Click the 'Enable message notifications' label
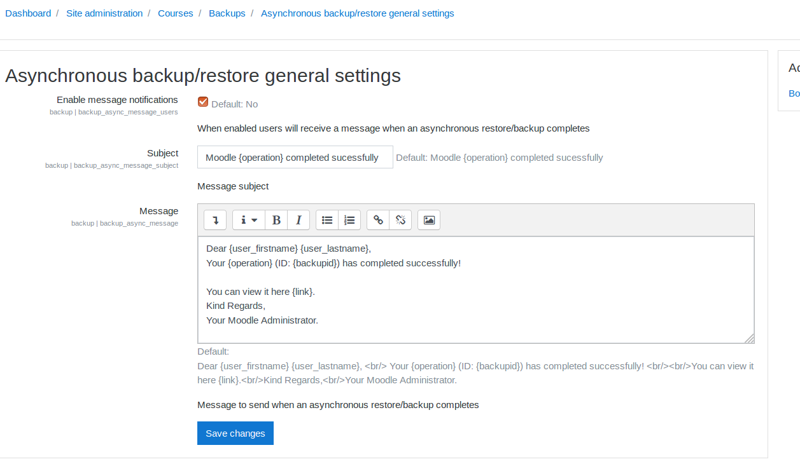This screenshot has width=800, height=464. coord(117,100)
